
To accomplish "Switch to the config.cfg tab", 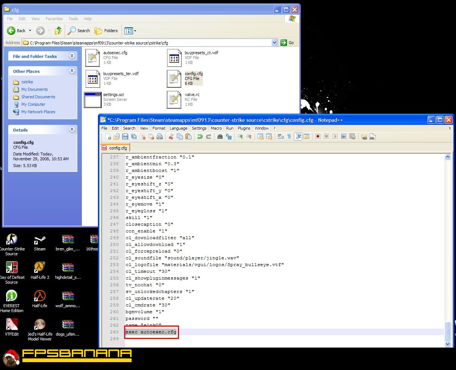I will click(x=115, y=148).
